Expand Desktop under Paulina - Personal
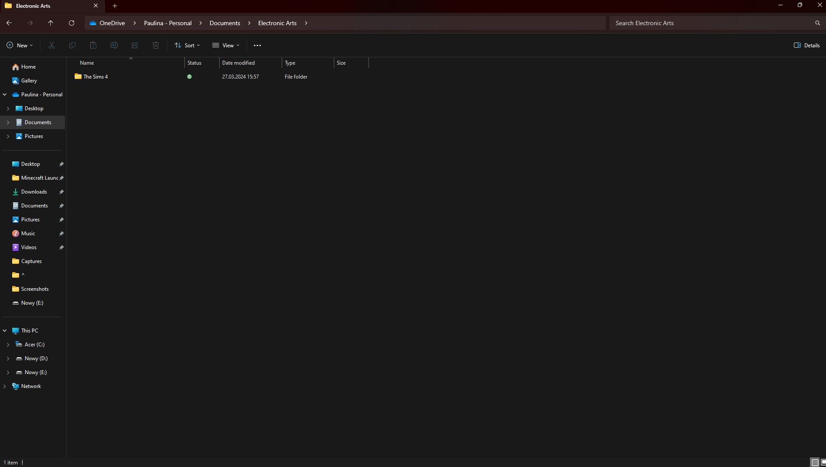826x467 pixels. [x=8, y=109]
